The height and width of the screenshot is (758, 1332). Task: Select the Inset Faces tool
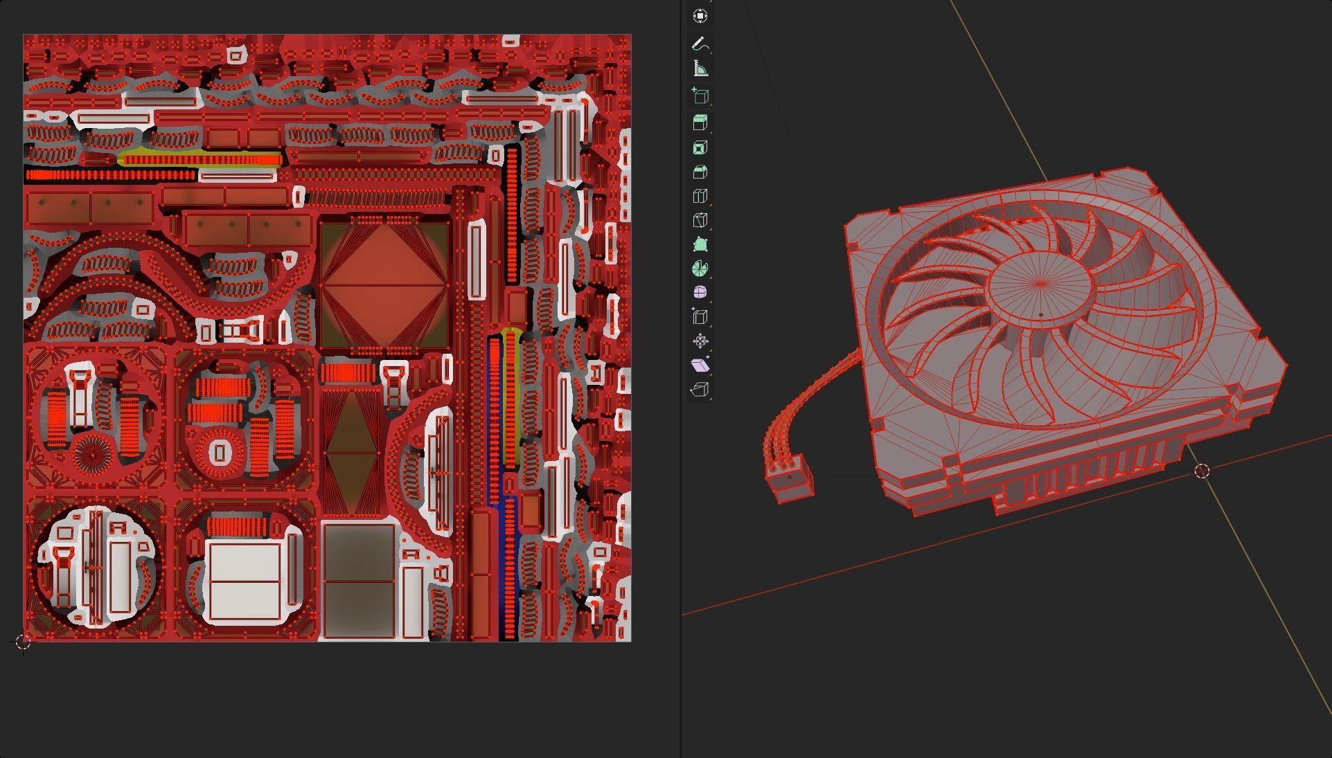(700, 147)
